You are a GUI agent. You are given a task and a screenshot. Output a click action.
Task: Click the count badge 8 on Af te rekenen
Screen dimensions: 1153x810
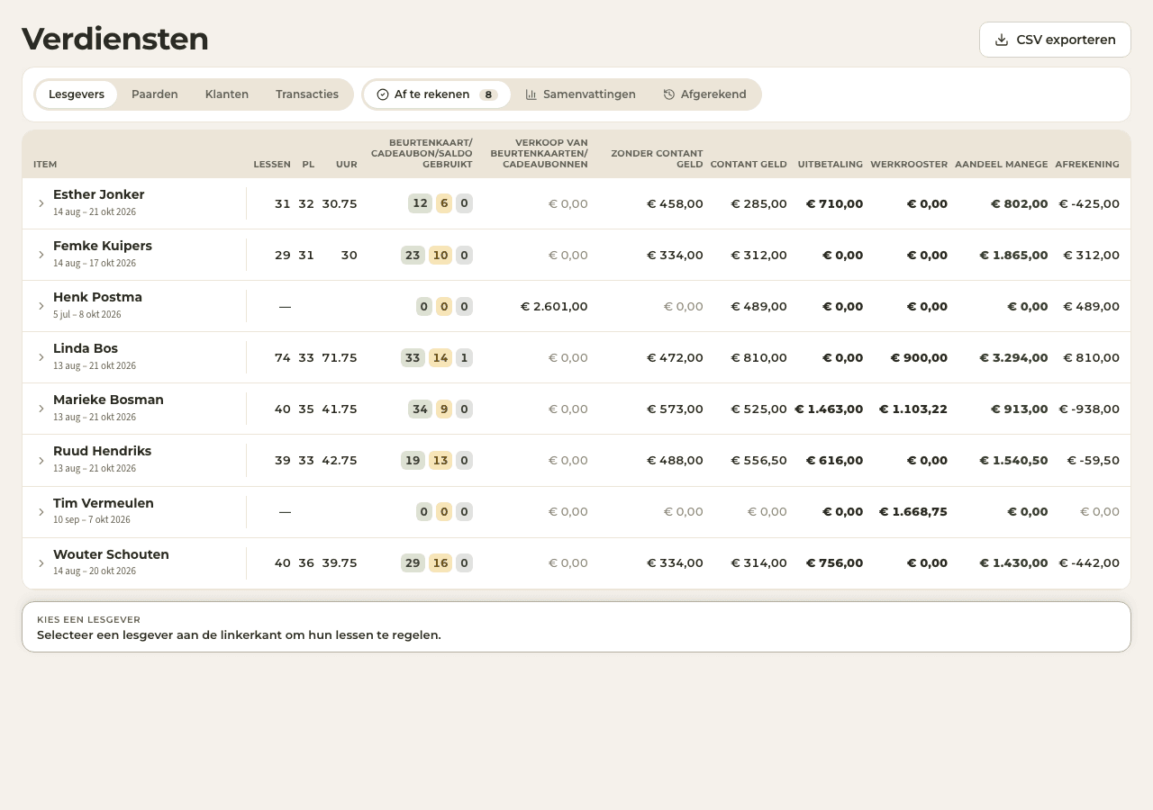click(x=488, y=94)
